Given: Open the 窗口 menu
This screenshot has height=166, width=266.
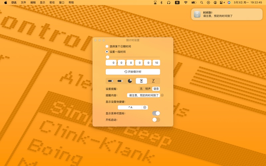Looking at the screenshot, I should [x=62, y=3].
